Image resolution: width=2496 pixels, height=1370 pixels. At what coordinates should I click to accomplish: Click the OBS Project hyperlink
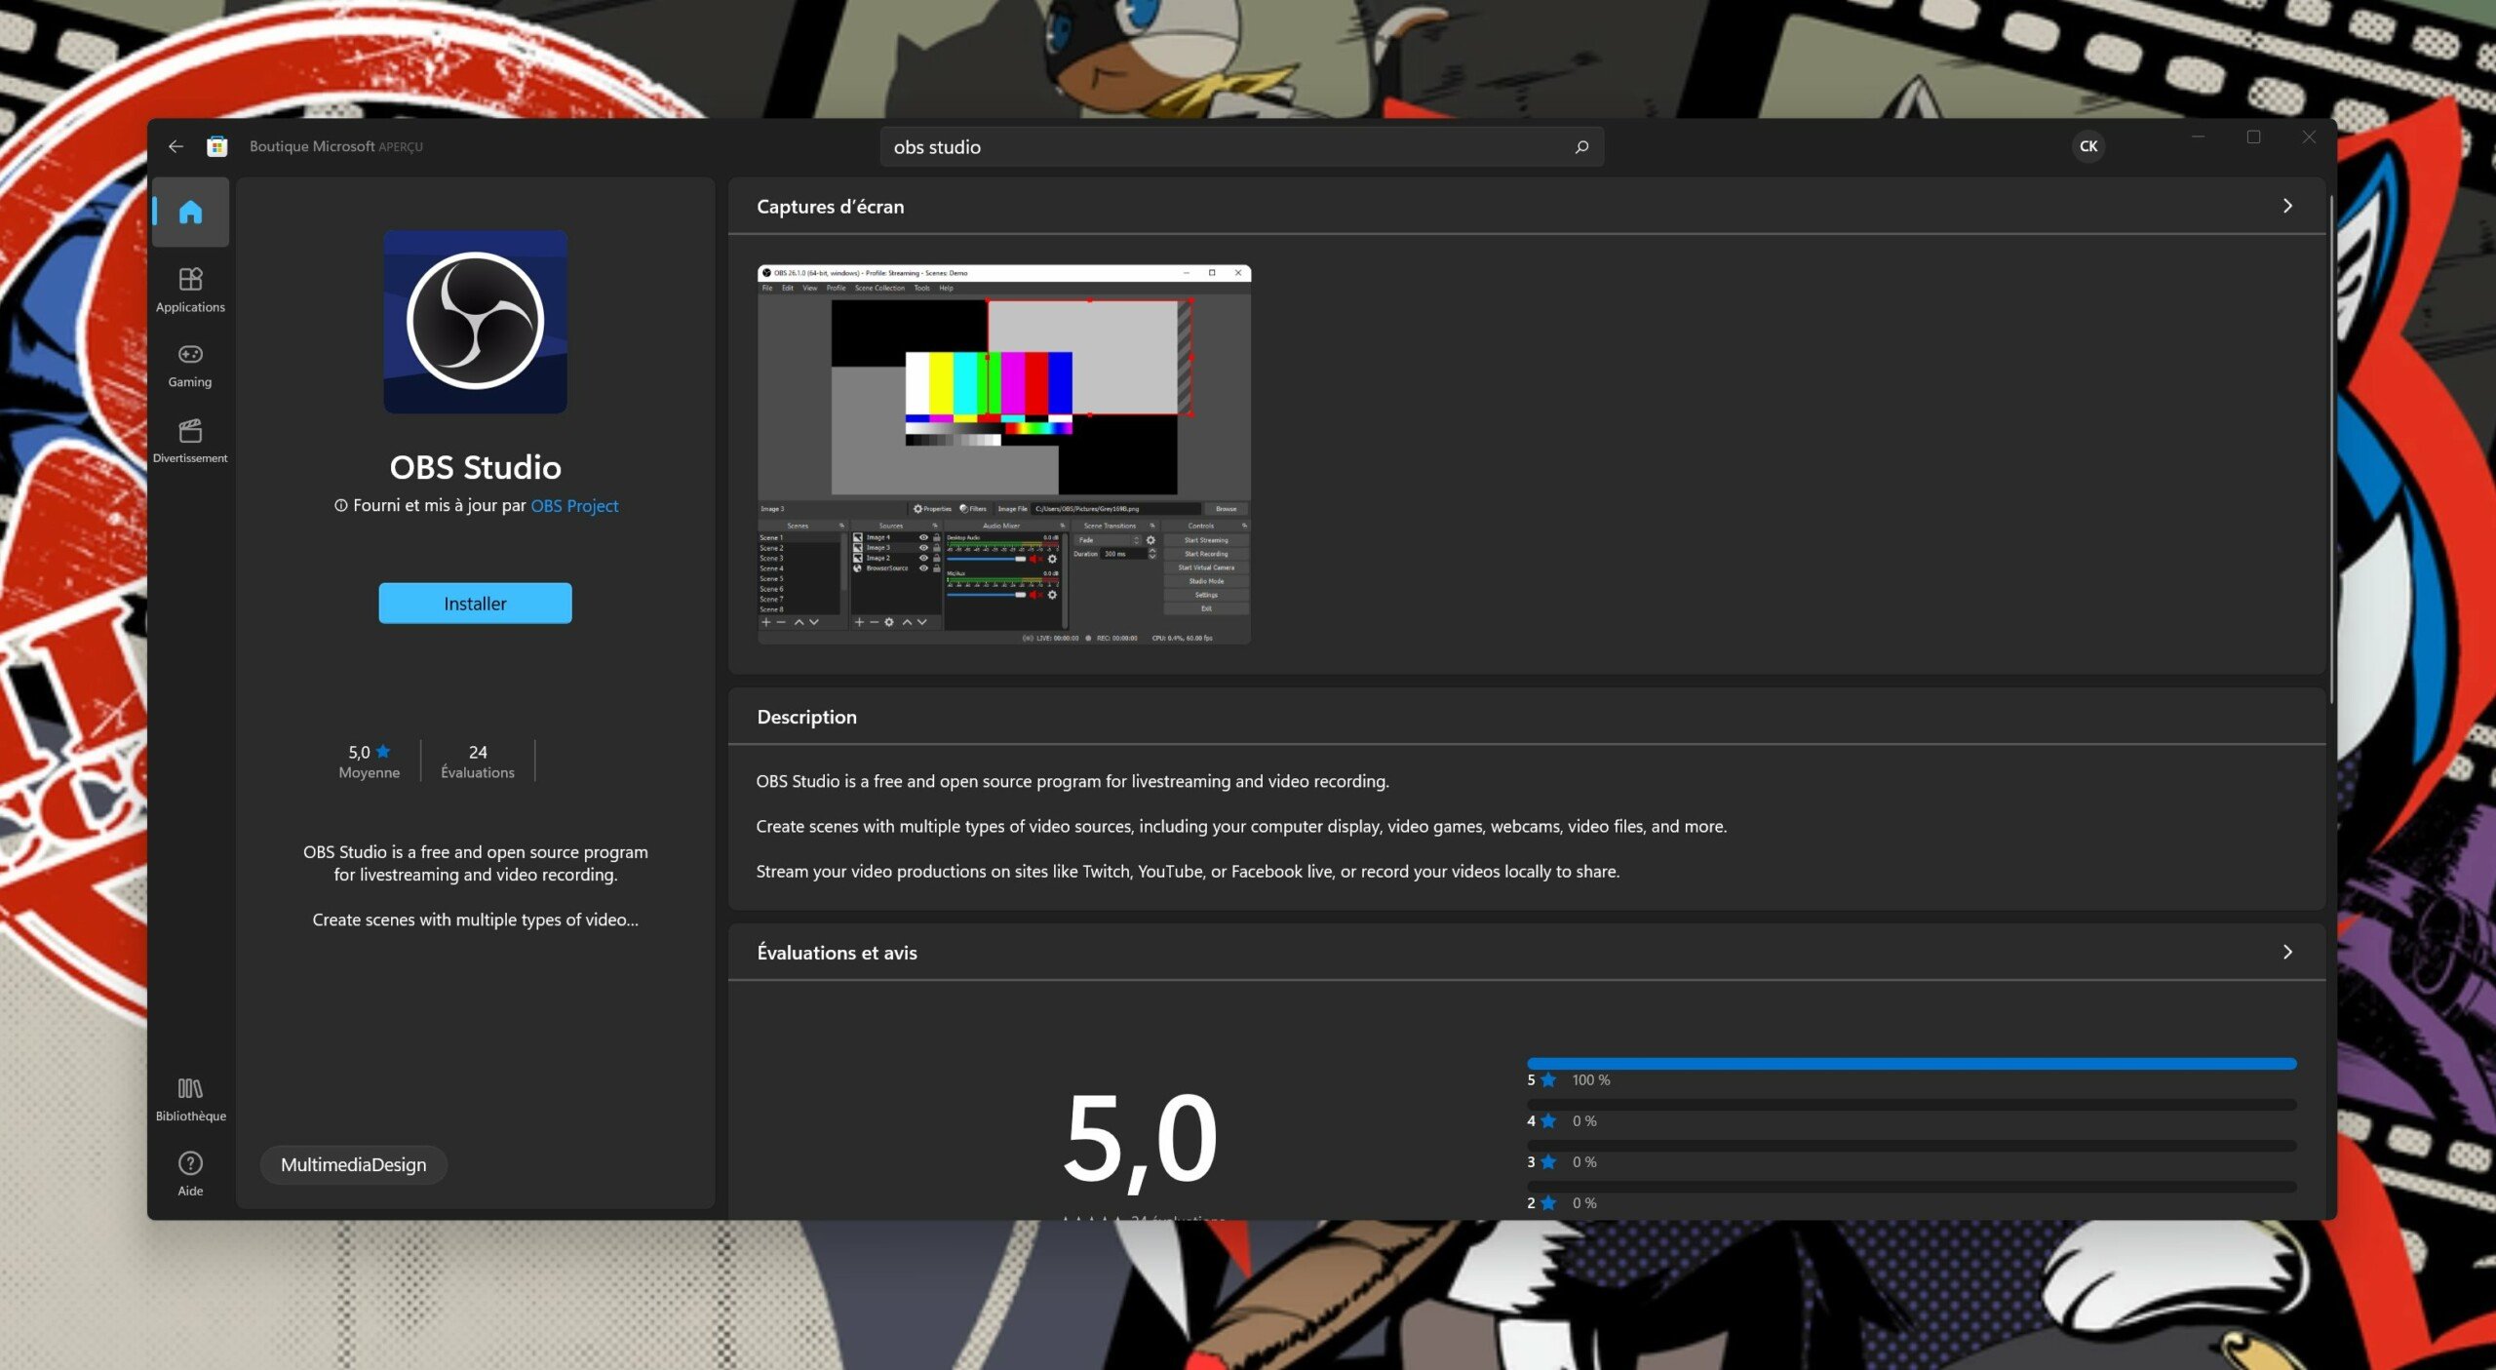(573, 504)
